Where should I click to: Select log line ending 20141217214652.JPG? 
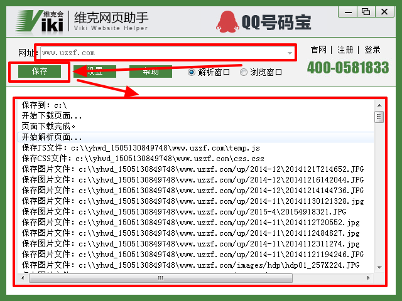[196, 169]
